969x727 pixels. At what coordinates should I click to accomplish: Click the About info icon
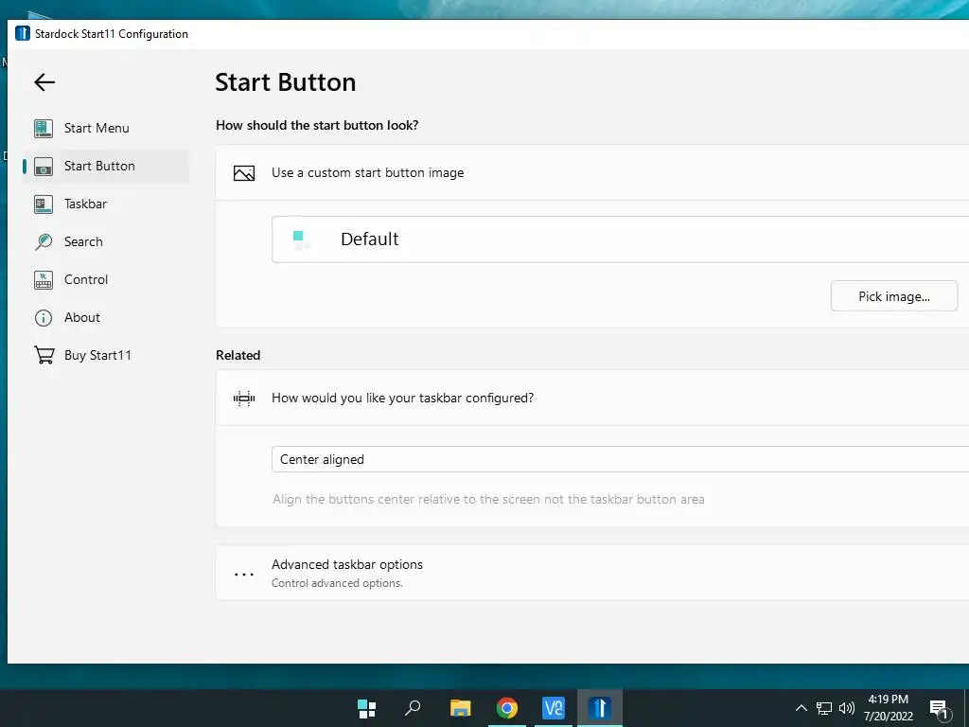[x=44, y=318]
